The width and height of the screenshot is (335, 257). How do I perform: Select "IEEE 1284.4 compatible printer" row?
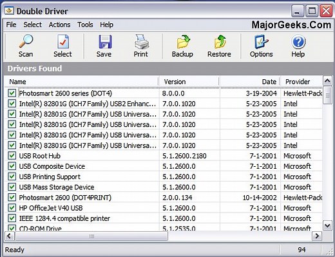tap(163, 218)
